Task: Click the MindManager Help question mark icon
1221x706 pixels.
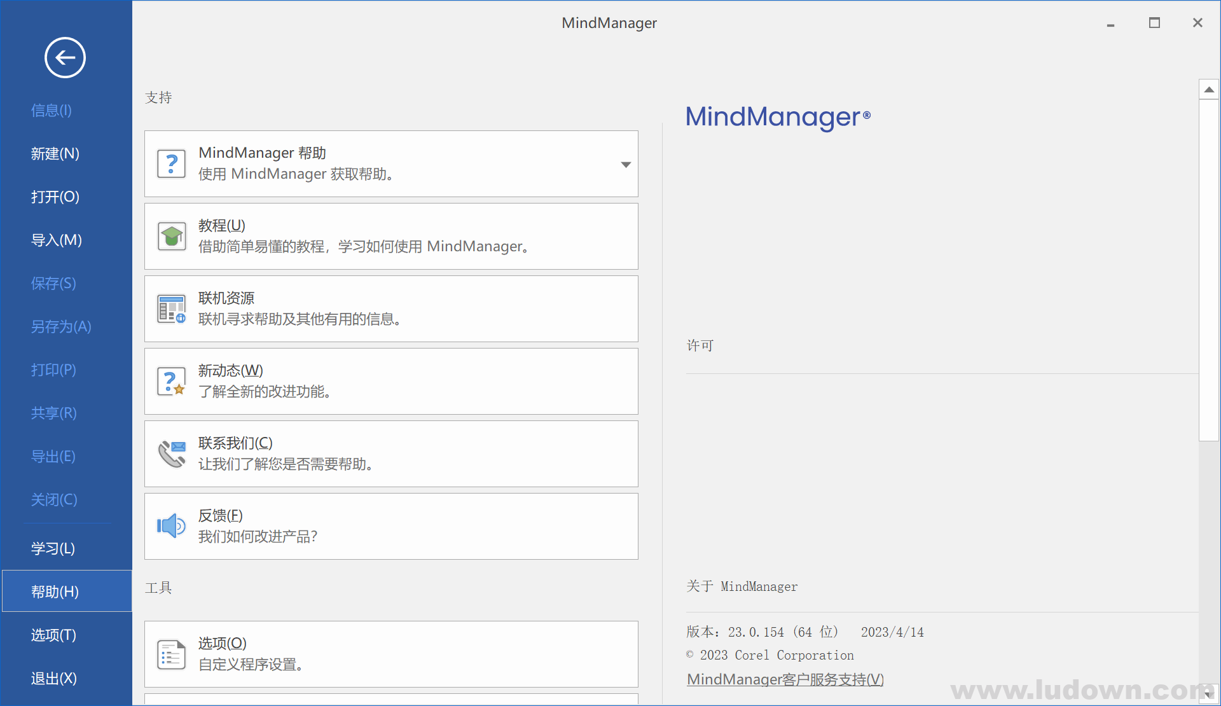Action: (x=171, y=164)
